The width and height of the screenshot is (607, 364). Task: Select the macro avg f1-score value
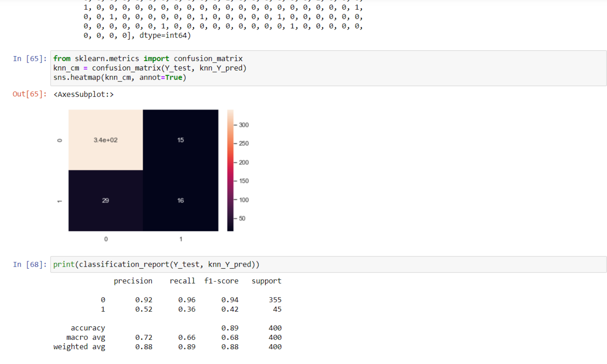click(x=230, y=337)
